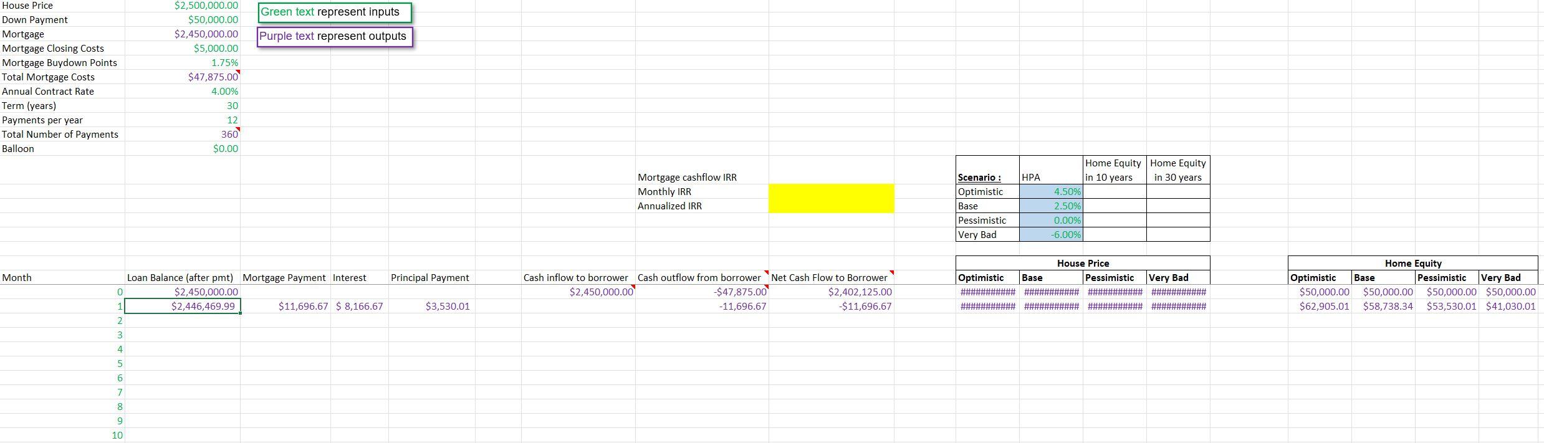Select Net Cash Flow value $2,402,125.00

(x=860, y=292)
